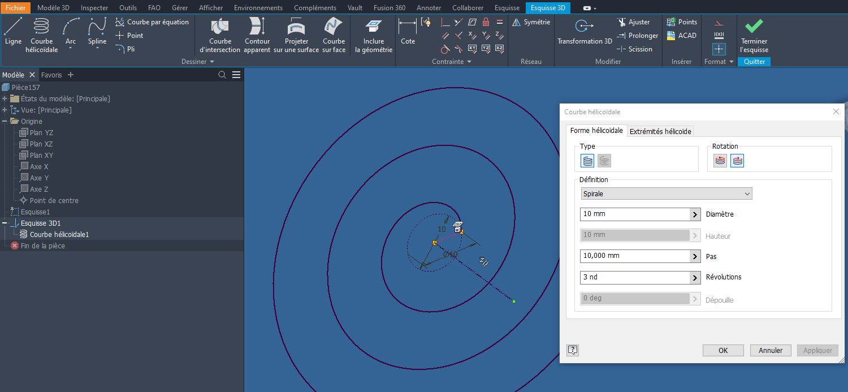Open the dialog help question-mark icon

tap(572, 350)
